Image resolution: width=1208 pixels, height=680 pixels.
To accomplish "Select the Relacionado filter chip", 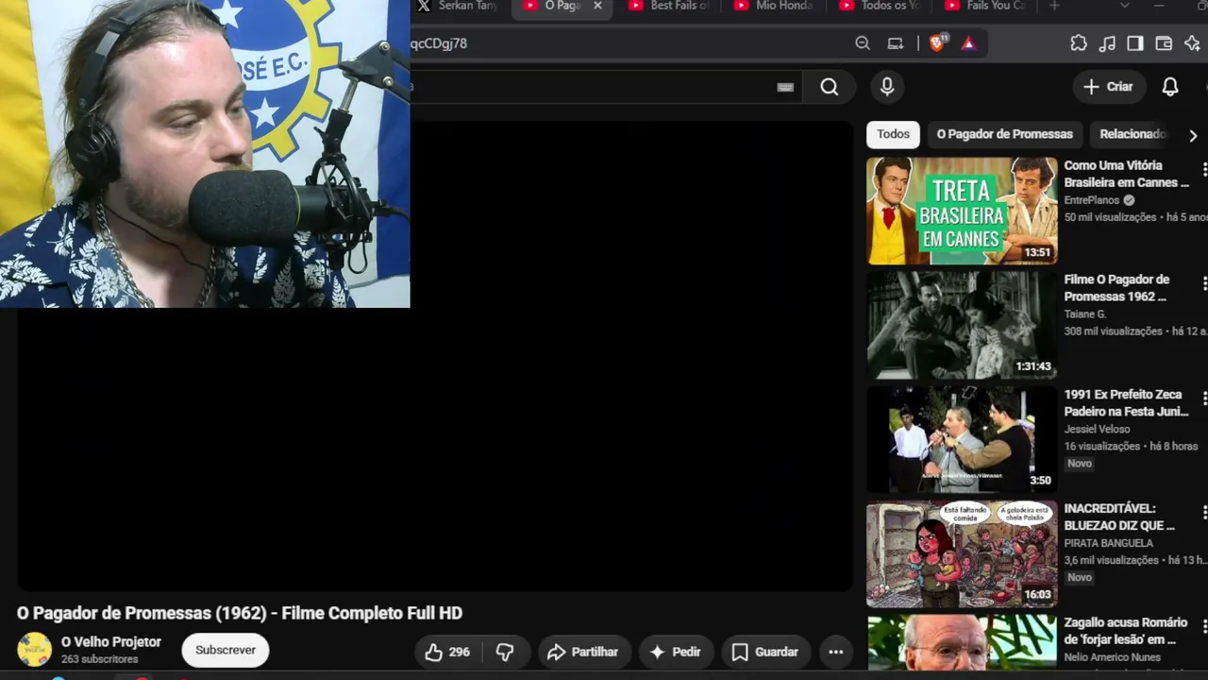I will [1132, 134].
